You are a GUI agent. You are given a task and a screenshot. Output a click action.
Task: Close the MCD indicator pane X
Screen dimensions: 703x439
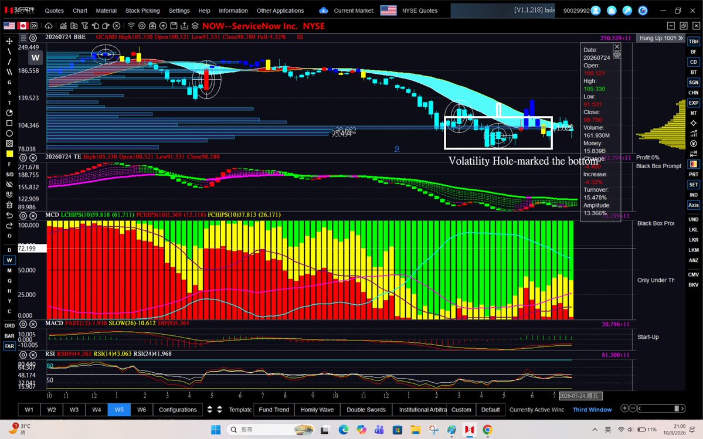pos(33,216)
